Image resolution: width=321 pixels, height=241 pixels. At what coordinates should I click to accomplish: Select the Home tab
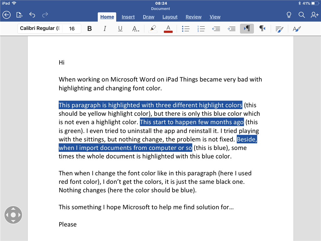107,17
